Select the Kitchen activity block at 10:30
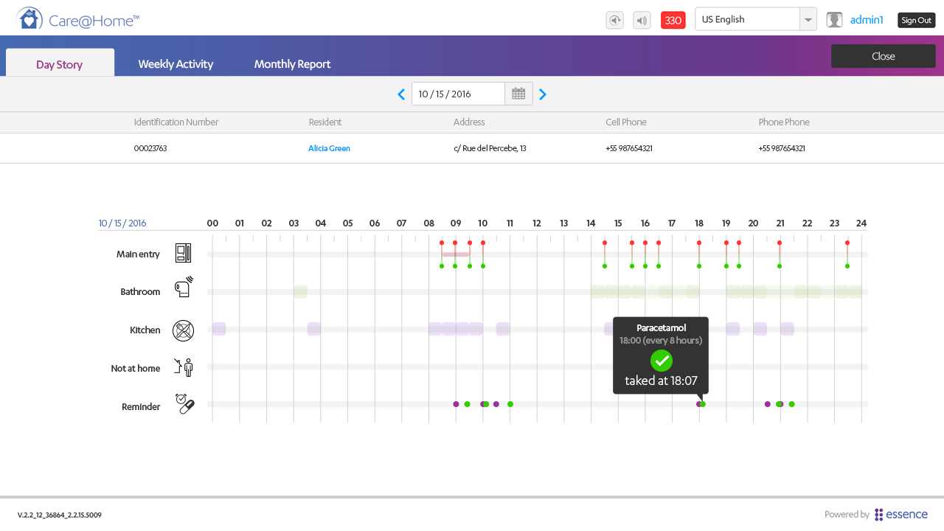 click(503, 329)
